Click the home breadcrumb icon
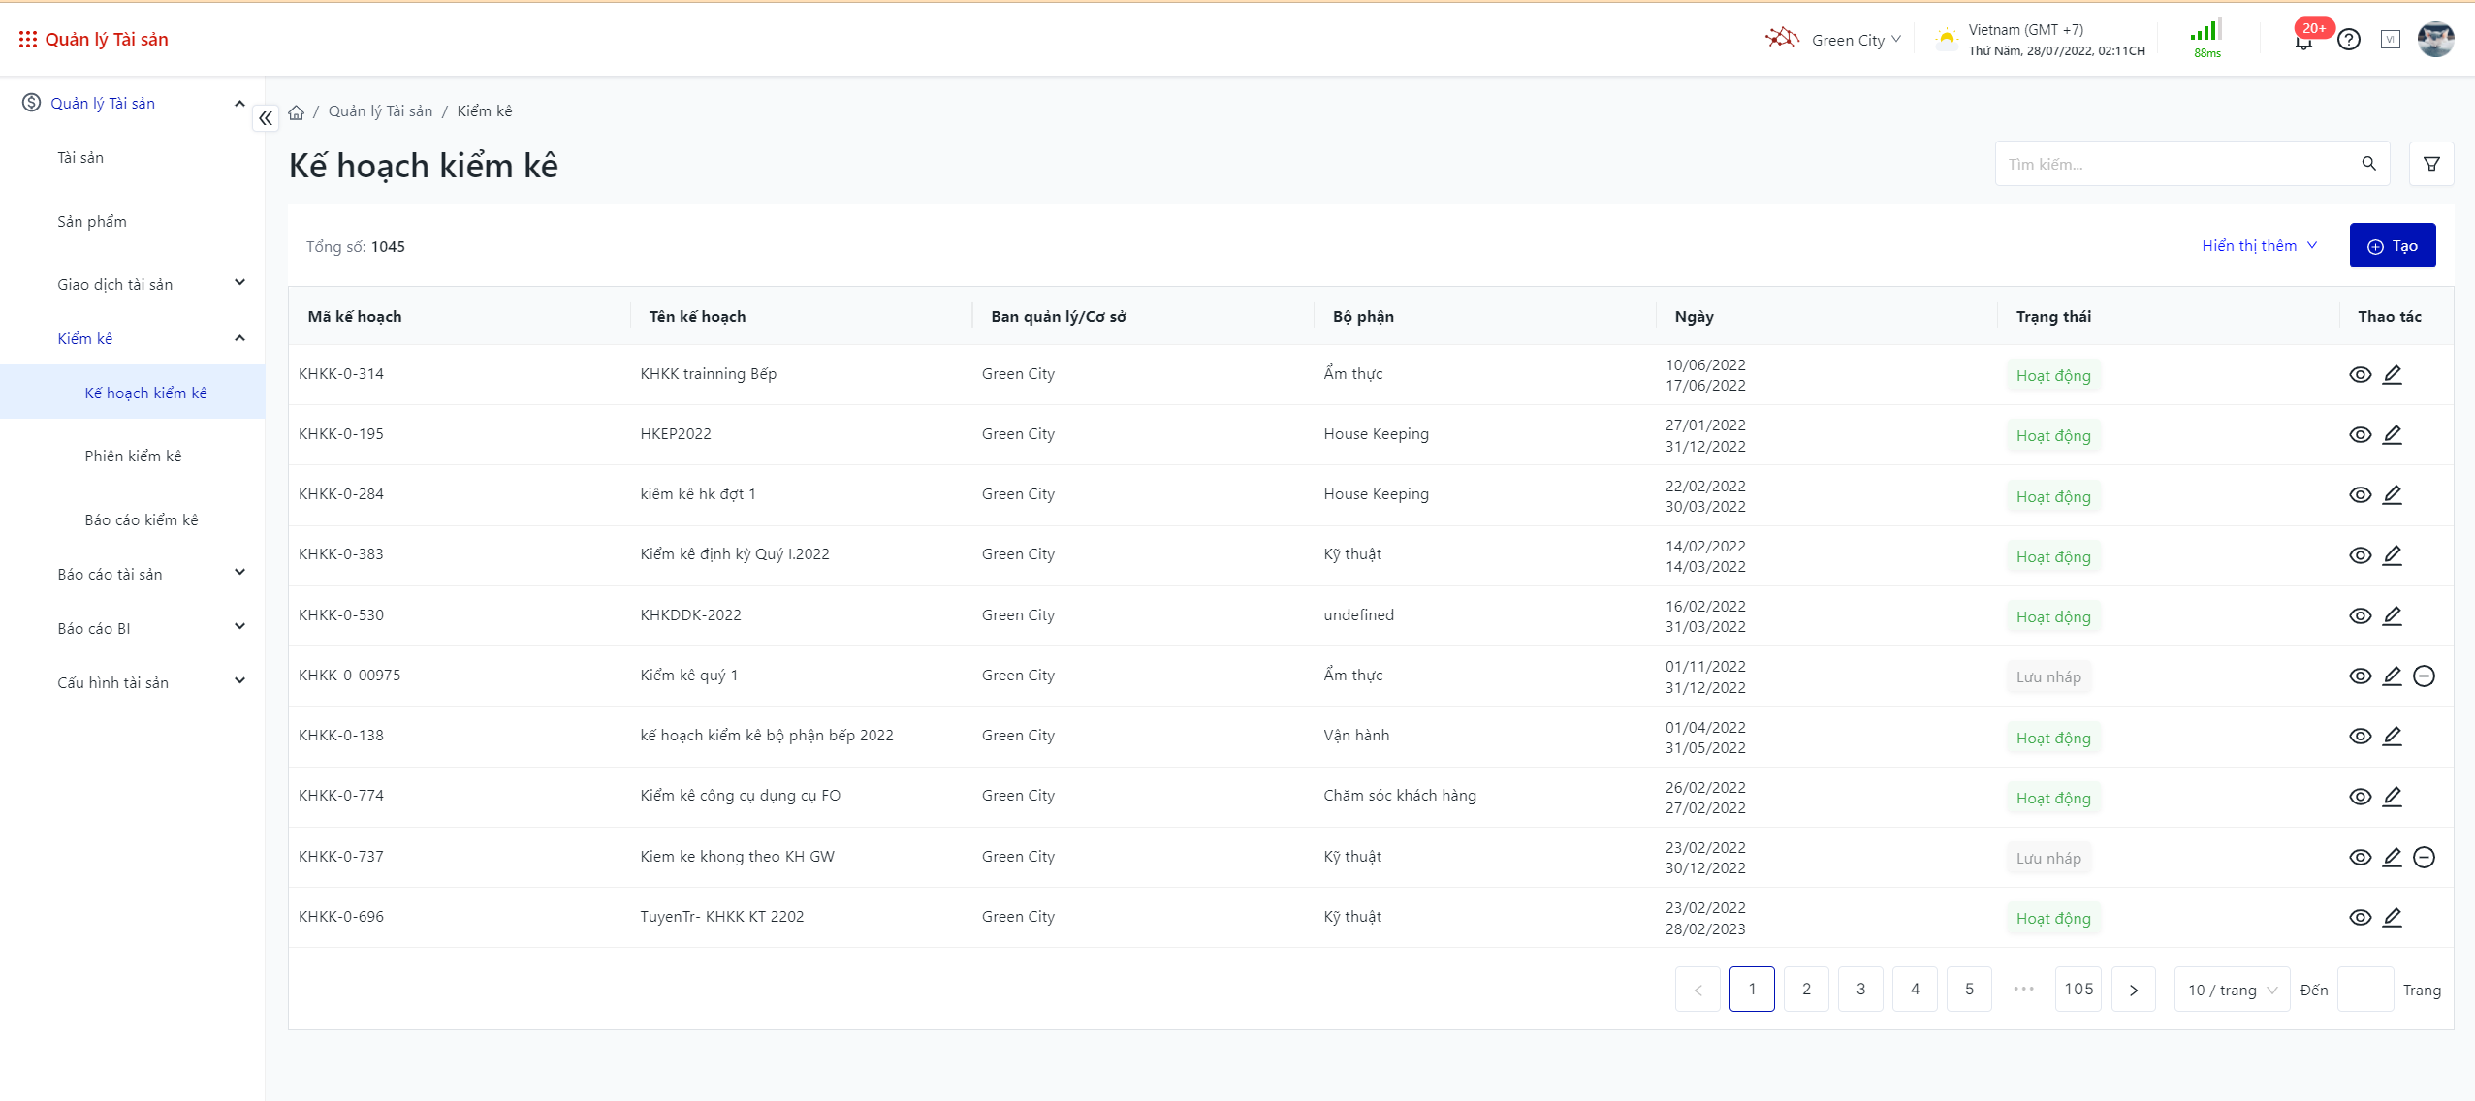This screenshot has width=2475, height=1101. pos(297,112)
